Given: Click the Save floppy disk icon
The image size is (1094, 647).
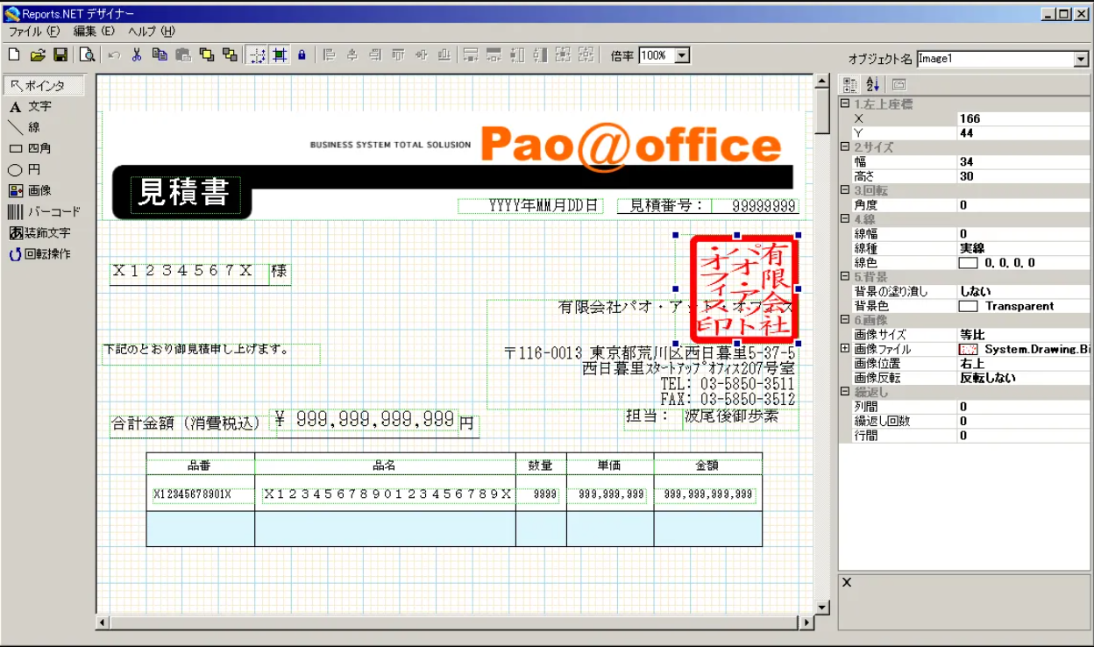Looking at the screenshot, I should point(60,55).
